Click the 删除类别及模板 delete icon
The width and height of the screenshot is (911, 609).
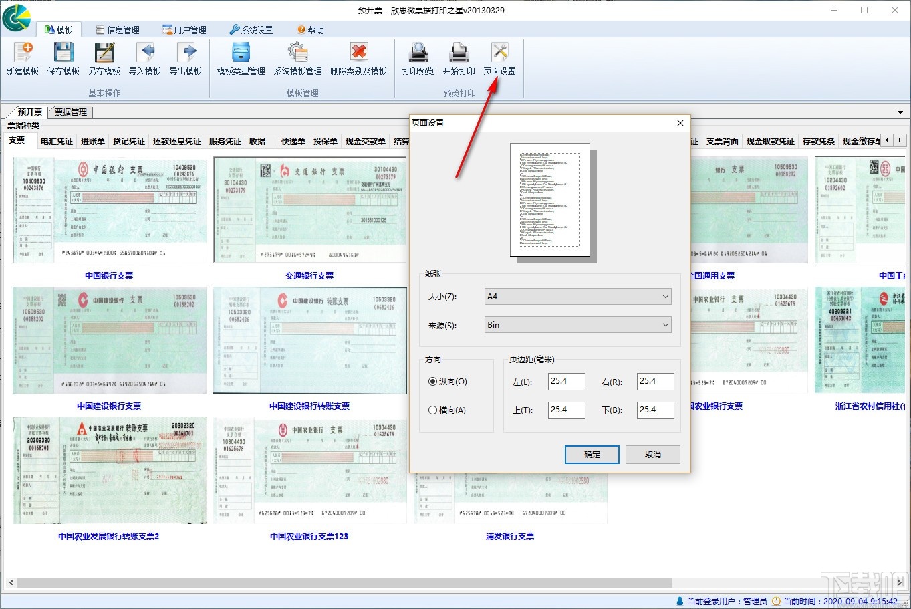pyautogui.click(x=359, y=53)
